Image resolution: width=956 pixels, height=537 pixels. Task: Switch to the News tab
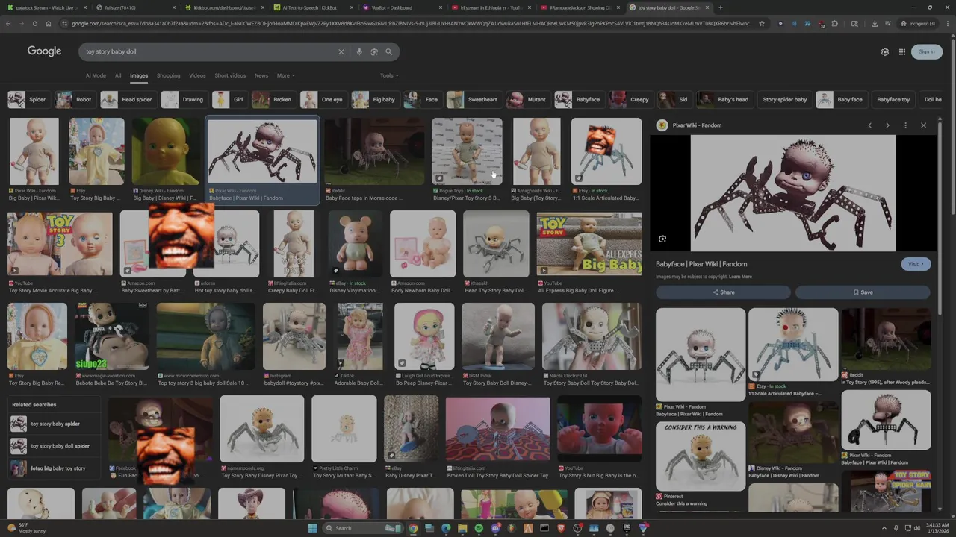pos(261,75)
